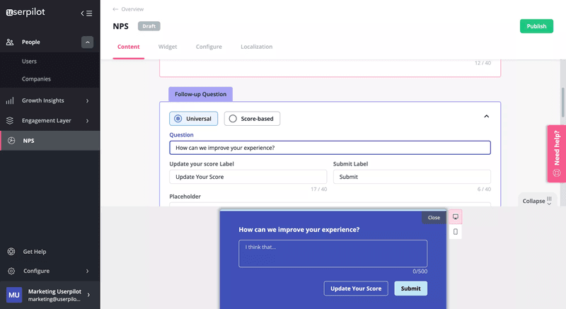Image resolution: width=566 pixels, height=309 pixels.
Task: Click the Question input field
Action: (330, 148)
